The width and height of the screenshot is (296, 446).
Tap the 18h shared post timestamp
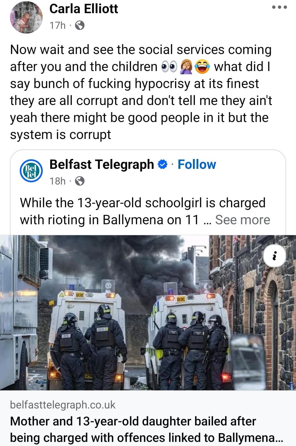[x=58, y=181]
